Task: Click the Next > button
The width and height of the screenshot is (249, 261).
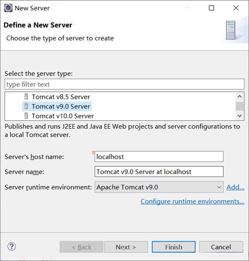Action: [126, 247]
